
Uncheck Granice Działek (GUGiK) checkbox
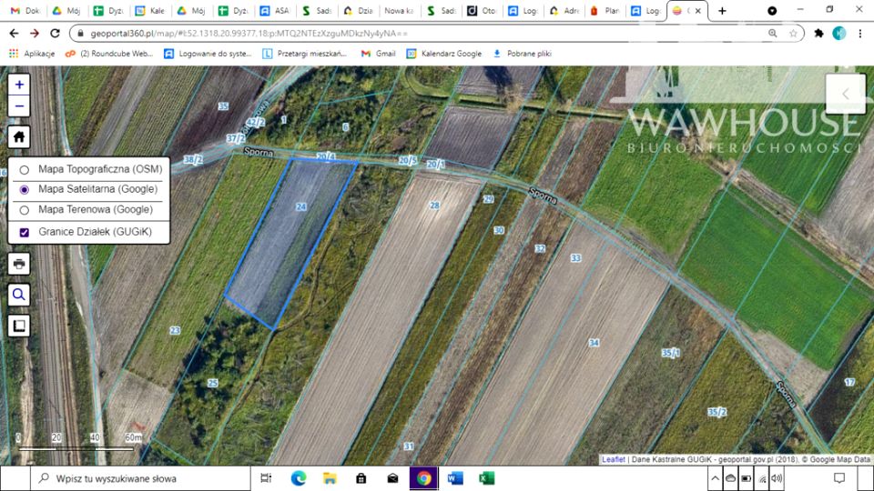pos(25,233)
